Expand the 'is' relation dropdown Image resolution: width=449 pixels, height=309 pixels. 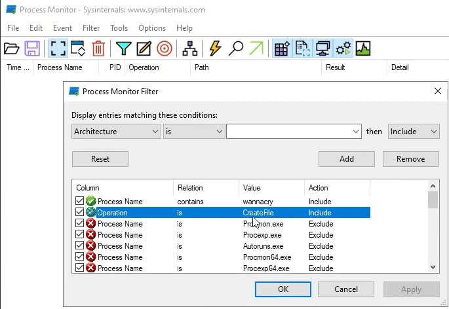[x=194, y=132]
